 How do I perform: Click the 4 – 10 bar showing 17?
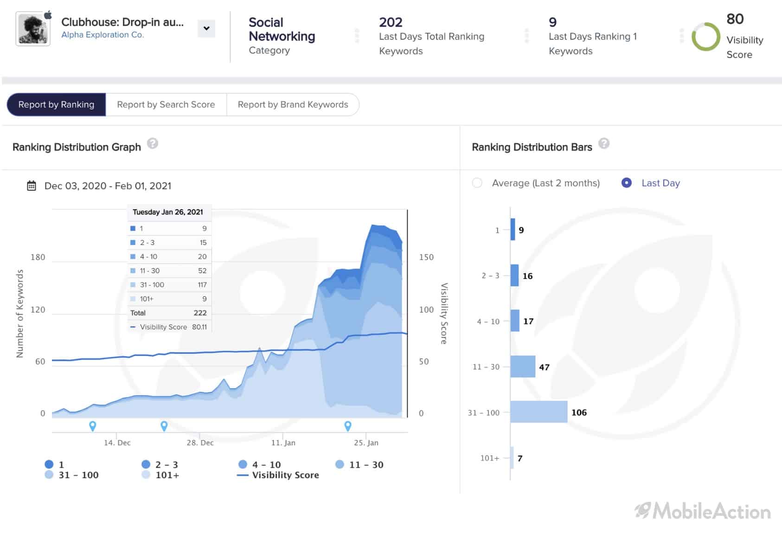point(515,321)
